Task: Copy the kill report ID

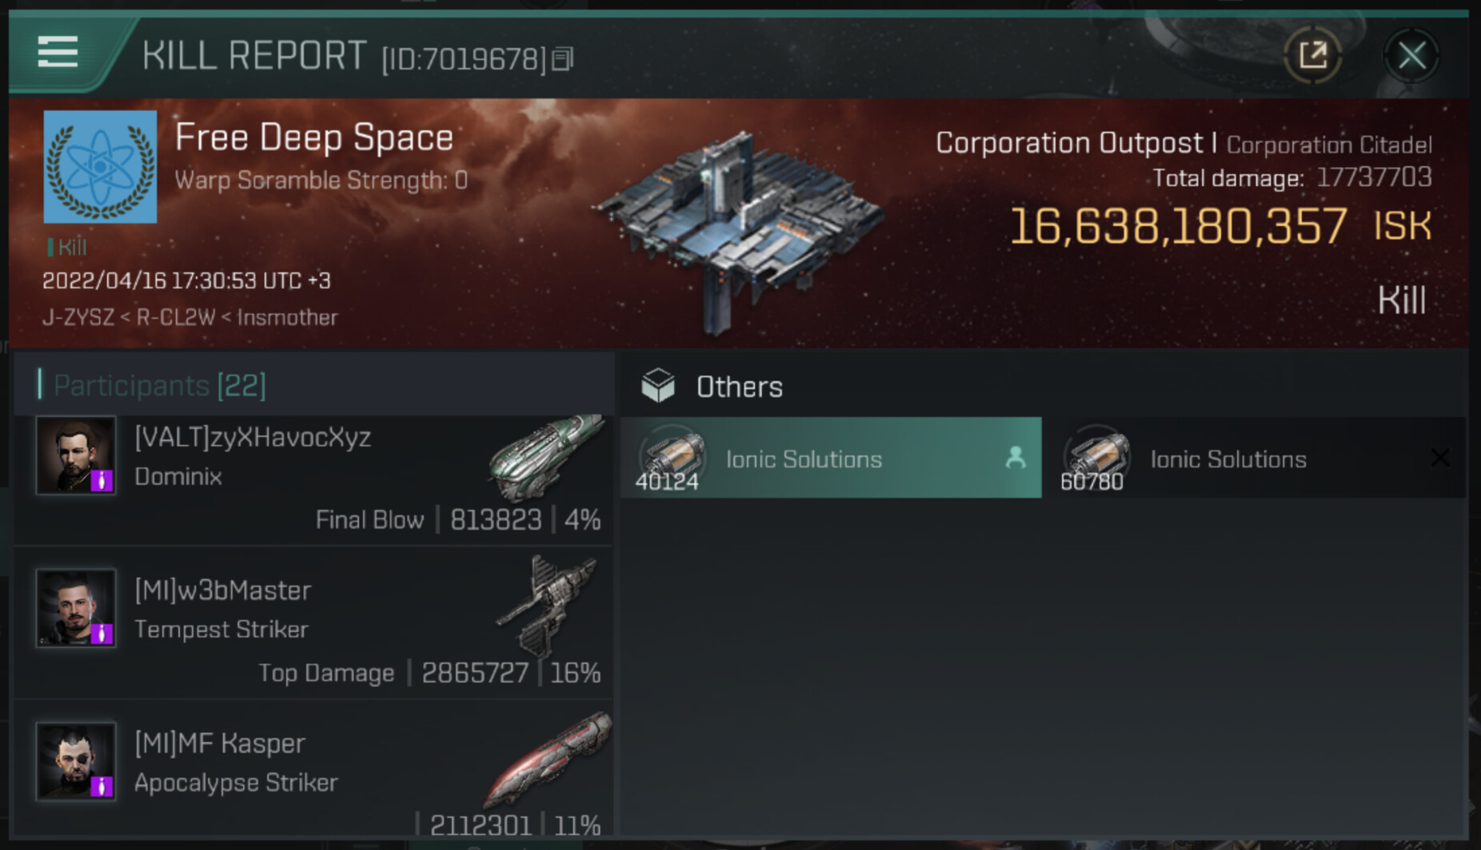Action: (563, 58)
